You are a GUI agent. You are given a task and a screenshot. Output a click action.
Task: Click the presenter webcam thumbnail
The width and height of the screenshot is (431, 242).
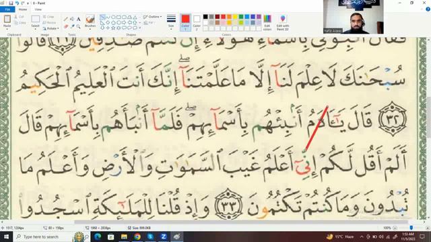353,17
